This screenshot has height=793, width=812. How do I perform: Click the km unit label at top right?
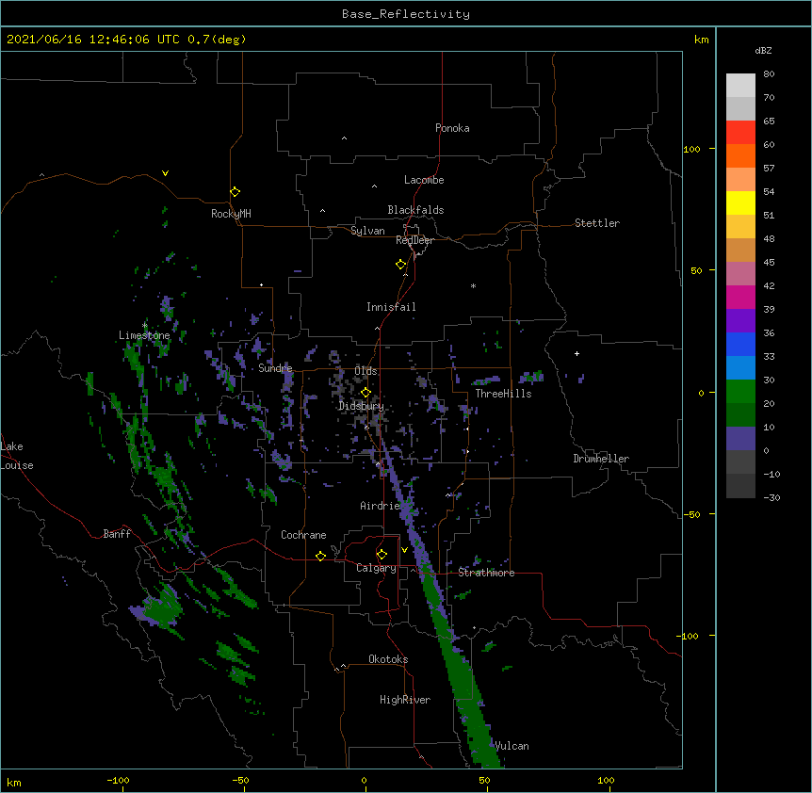click(702, 40)
